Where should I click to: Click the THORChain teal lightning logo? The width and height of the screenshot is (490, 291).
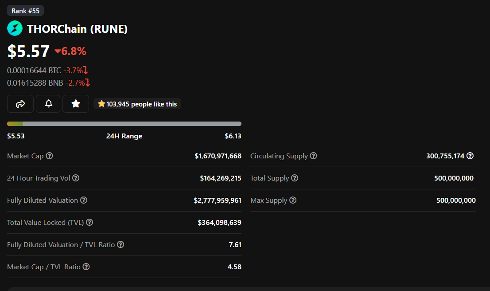[15, 28]
